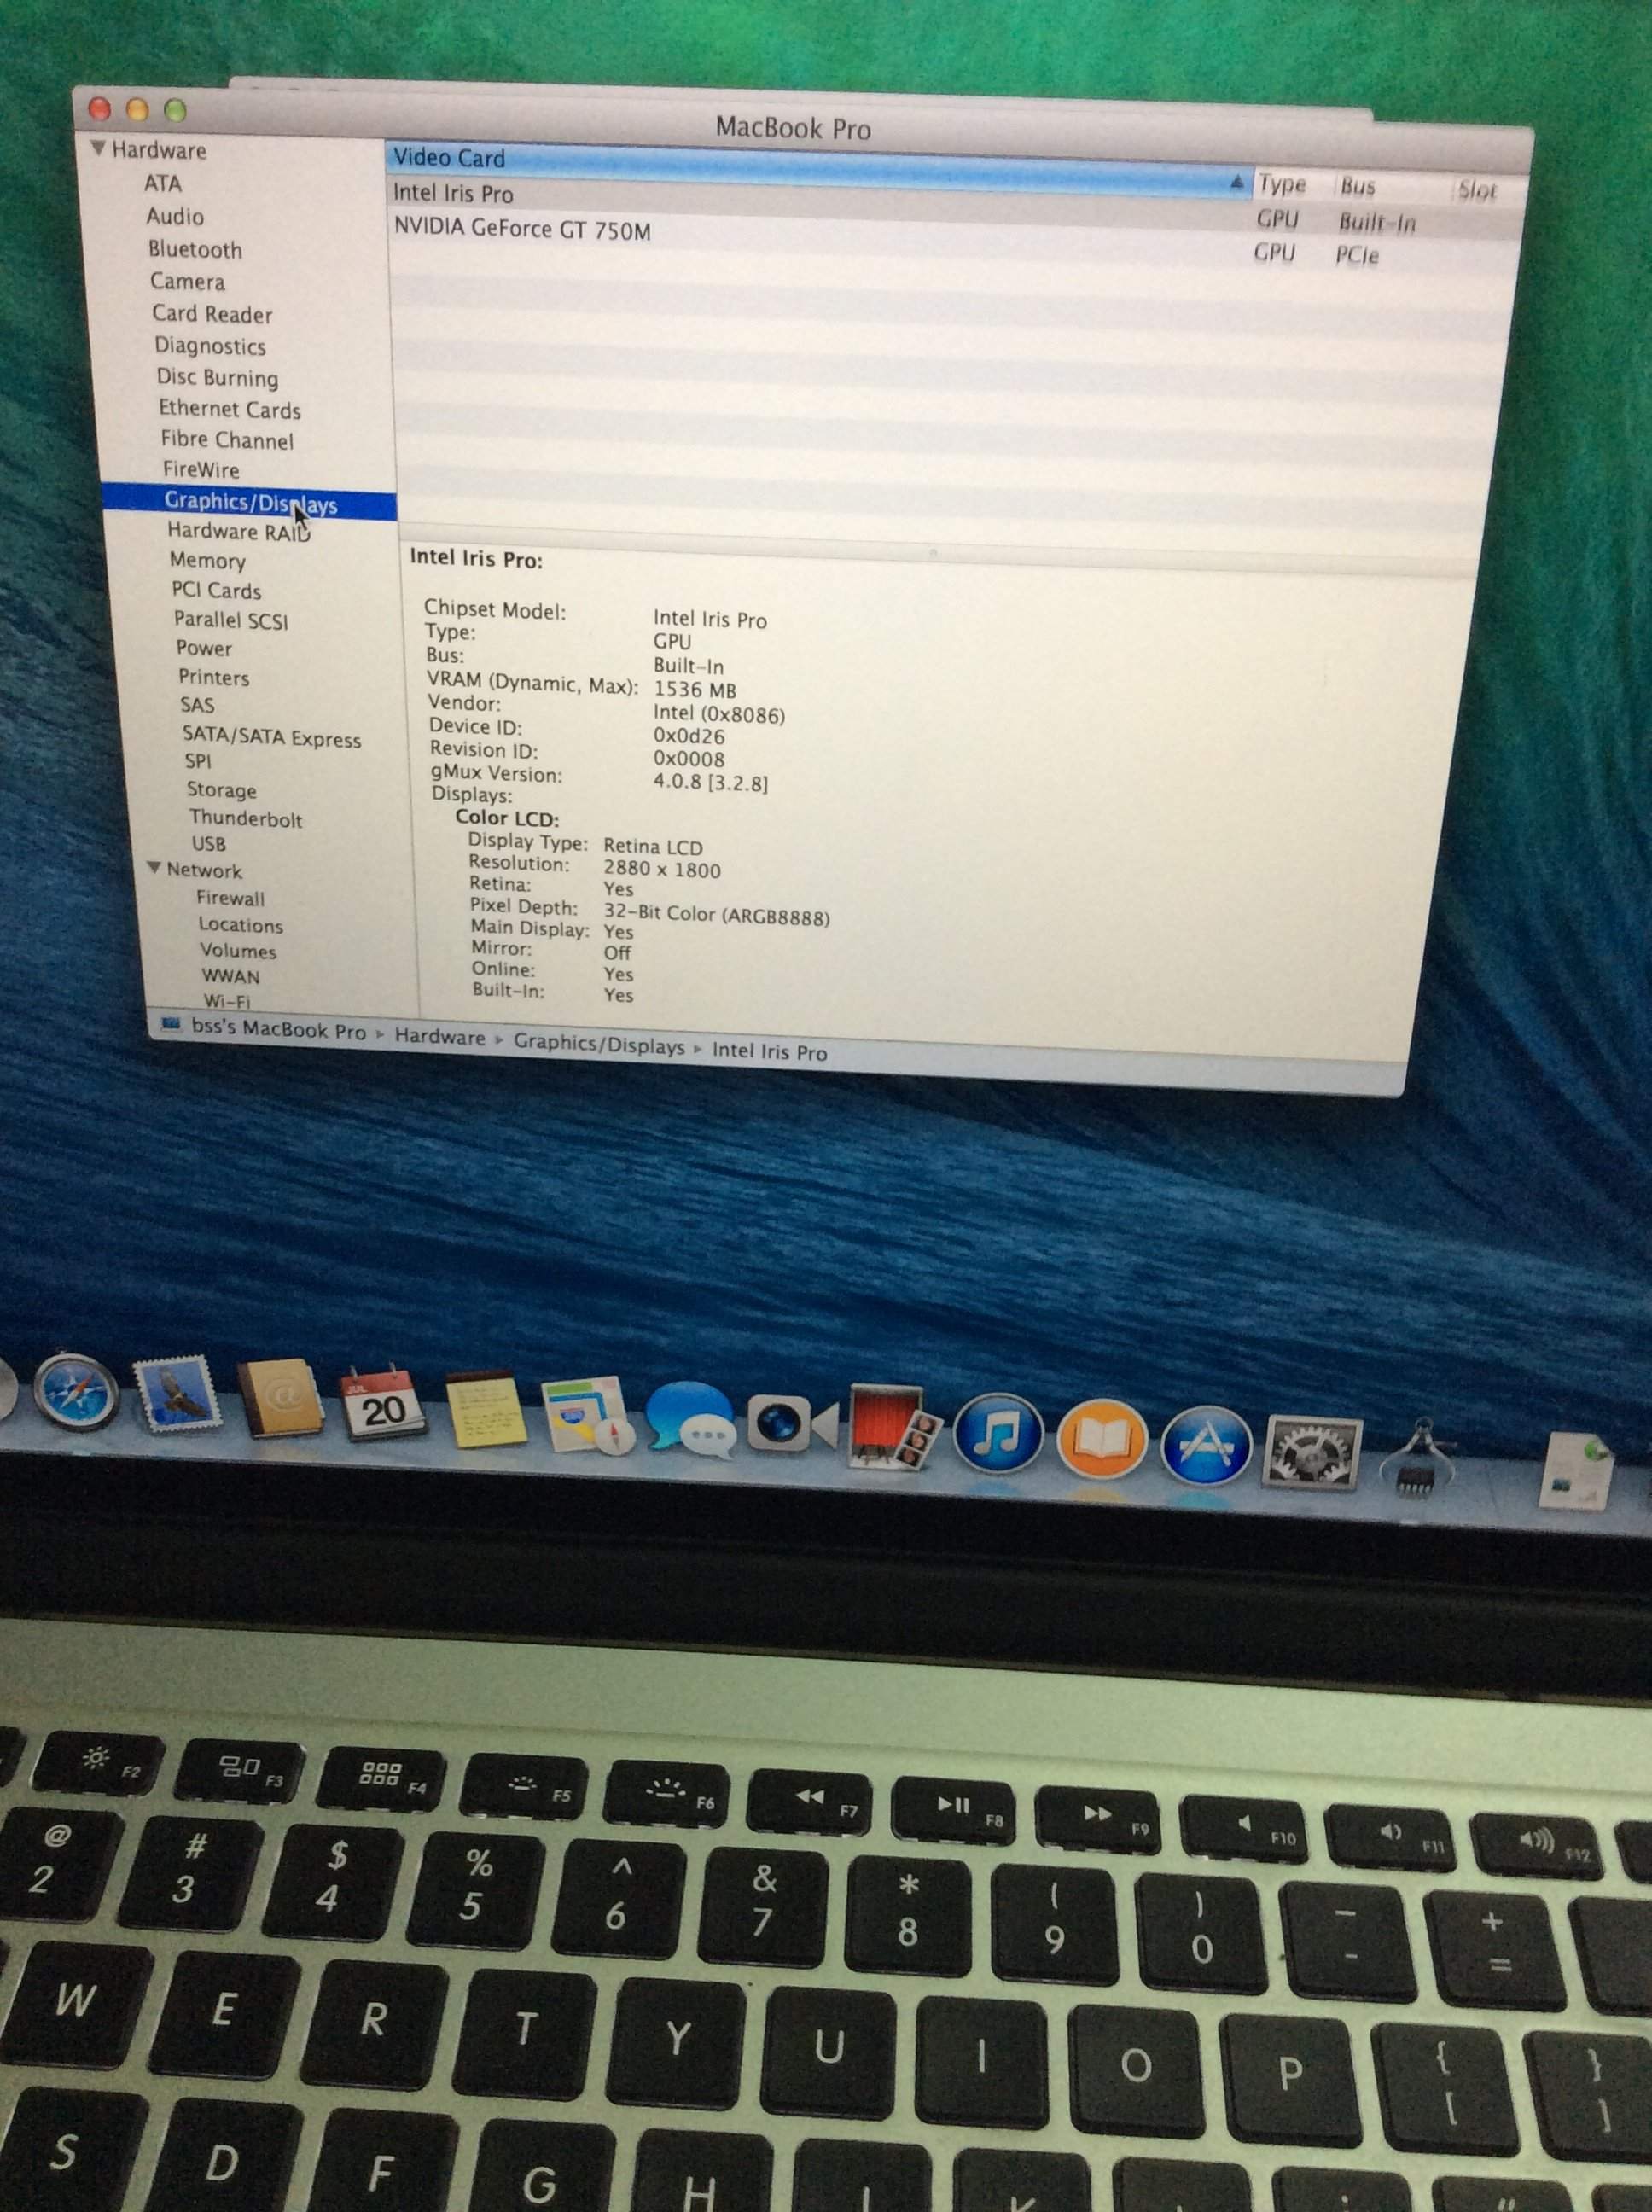The width and height of the screenshot is (1652, 2212).
Task: Open the yellow Notes icon in Dock
Action: pos(486,1409)
